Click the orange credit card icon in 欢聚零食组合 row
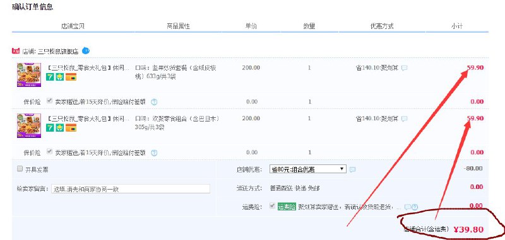Viewport: 505px width, 240px height. tap(71, 128)
